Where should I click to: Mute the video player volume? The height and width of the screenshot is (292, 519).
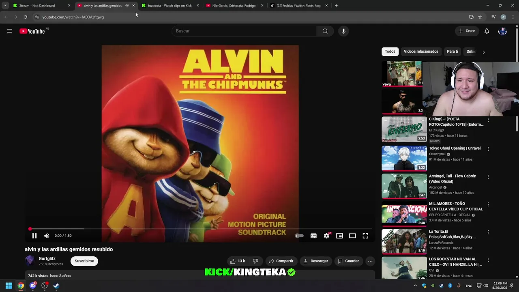[x=47, y=236]
